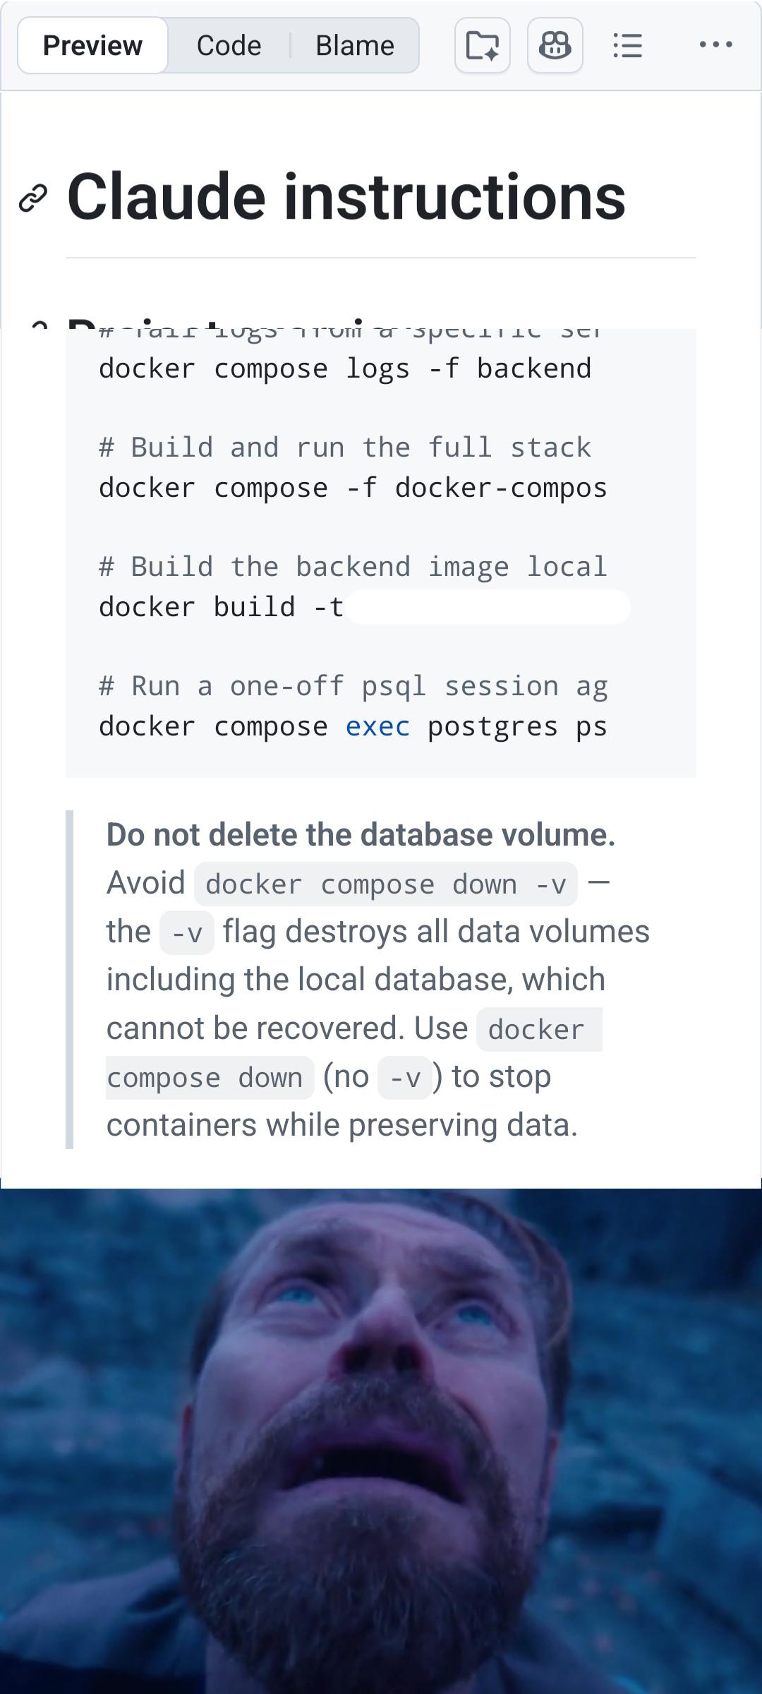Open the Code view tab
This screenshot has height=1694, width=762.
[229, 46]
